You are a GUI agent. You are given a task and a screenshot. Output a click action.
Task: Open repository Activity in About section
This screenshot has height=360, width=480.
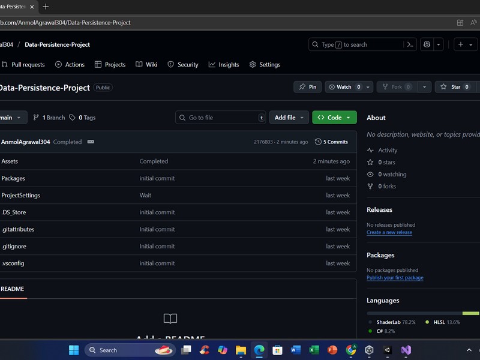click(382, 151)
